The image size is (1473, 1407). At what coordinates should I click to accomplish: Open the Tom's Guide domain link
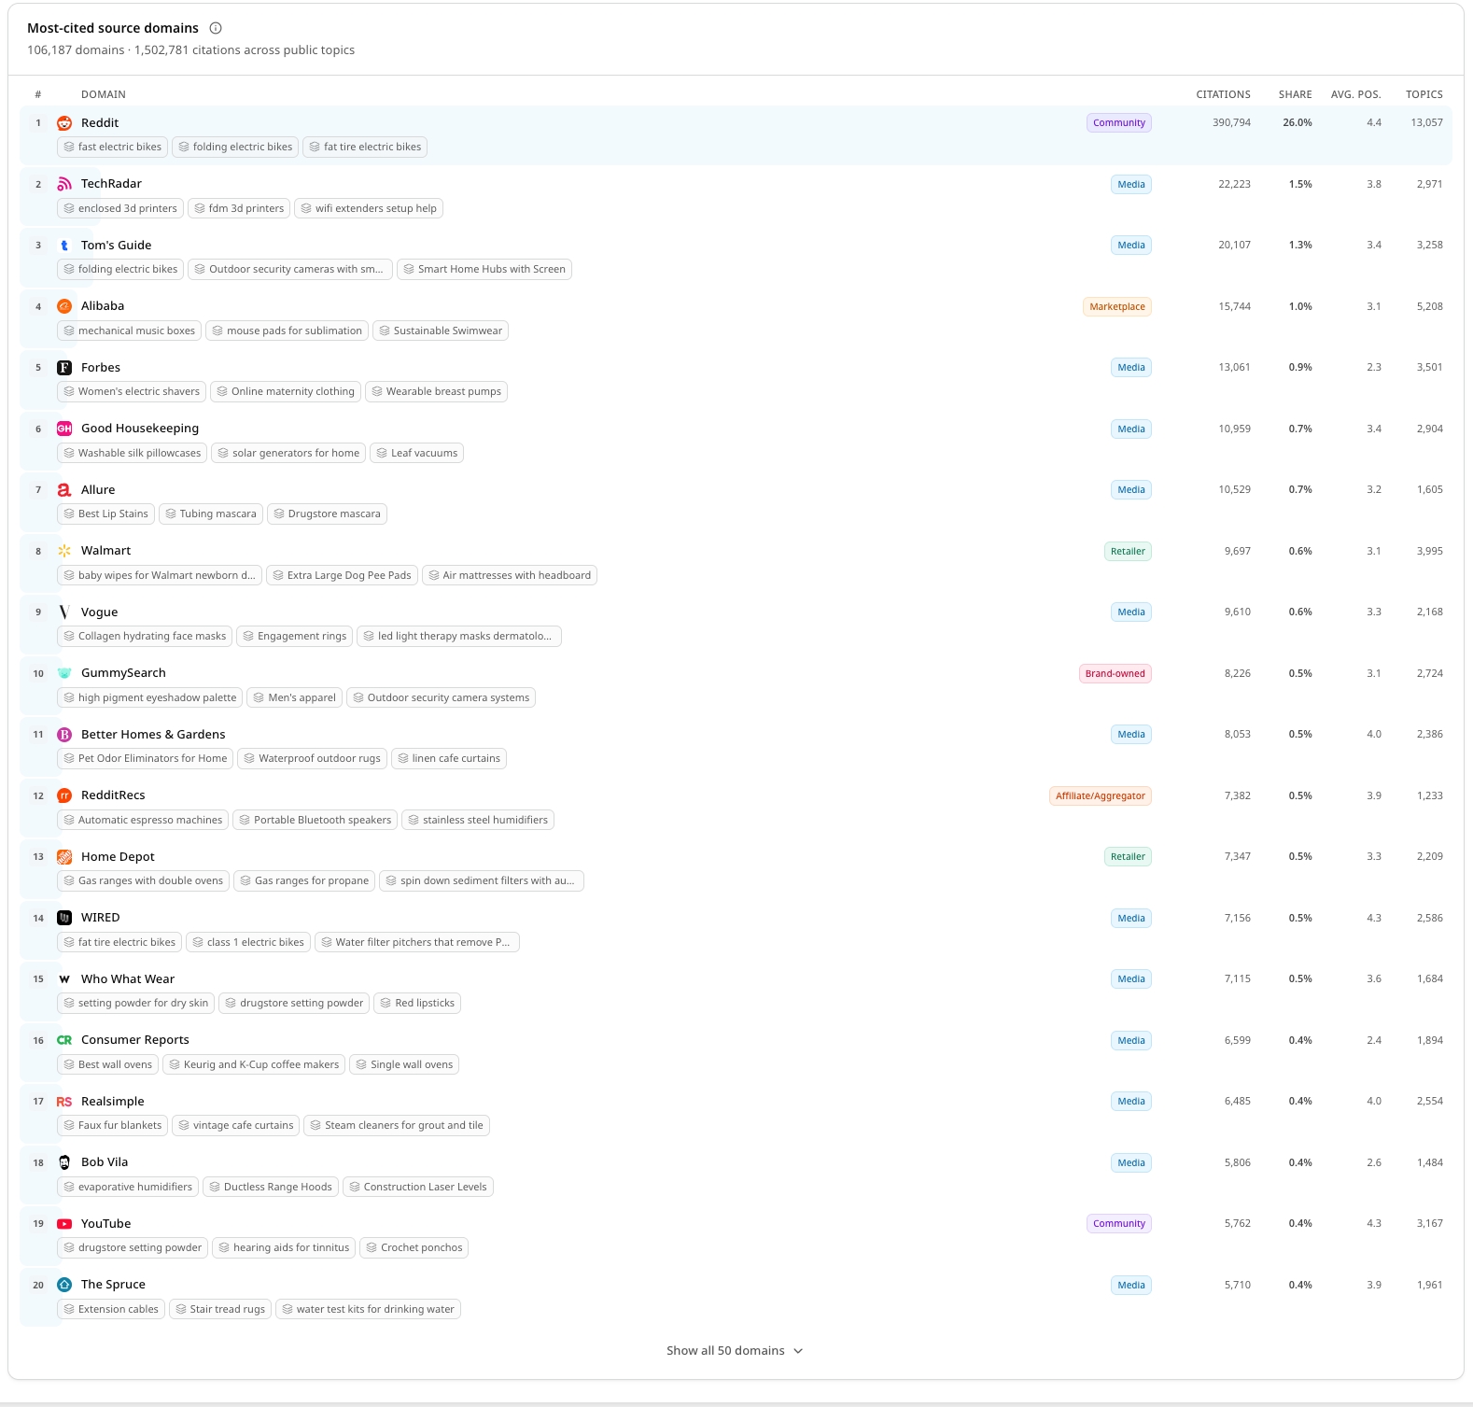117,246
